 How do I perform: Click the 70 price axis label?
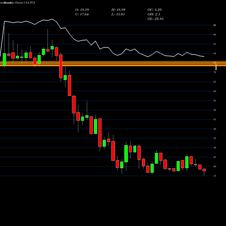[x=215, y=72]
